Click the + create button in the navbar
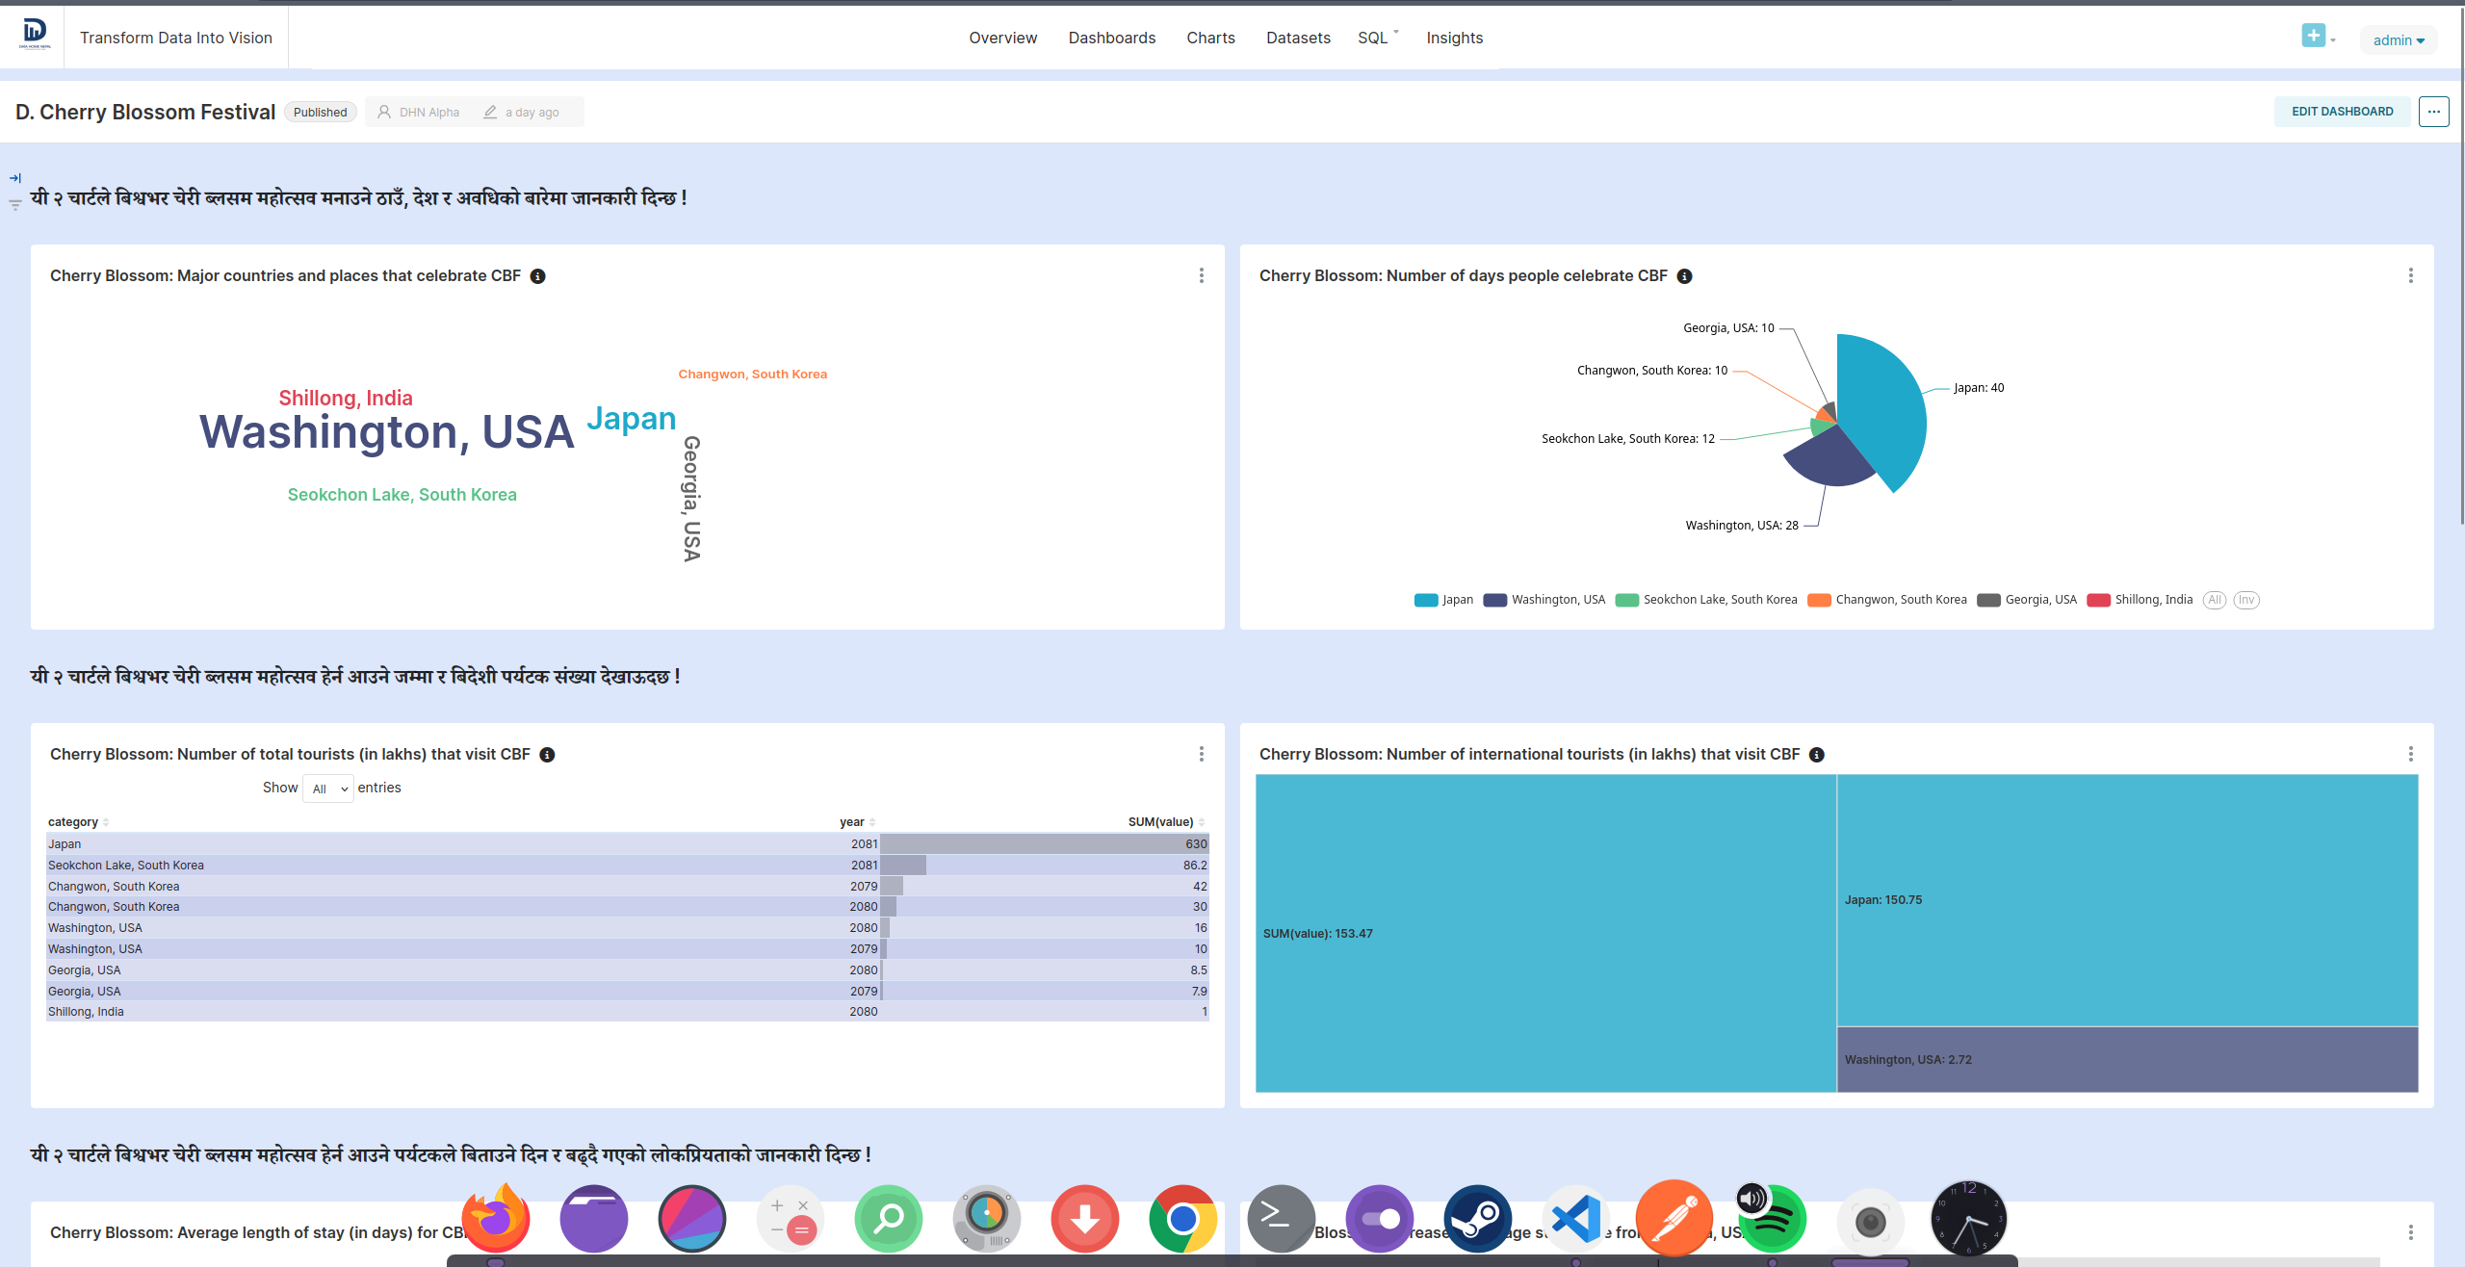 pyautogui.click(x=2315, y=36)
